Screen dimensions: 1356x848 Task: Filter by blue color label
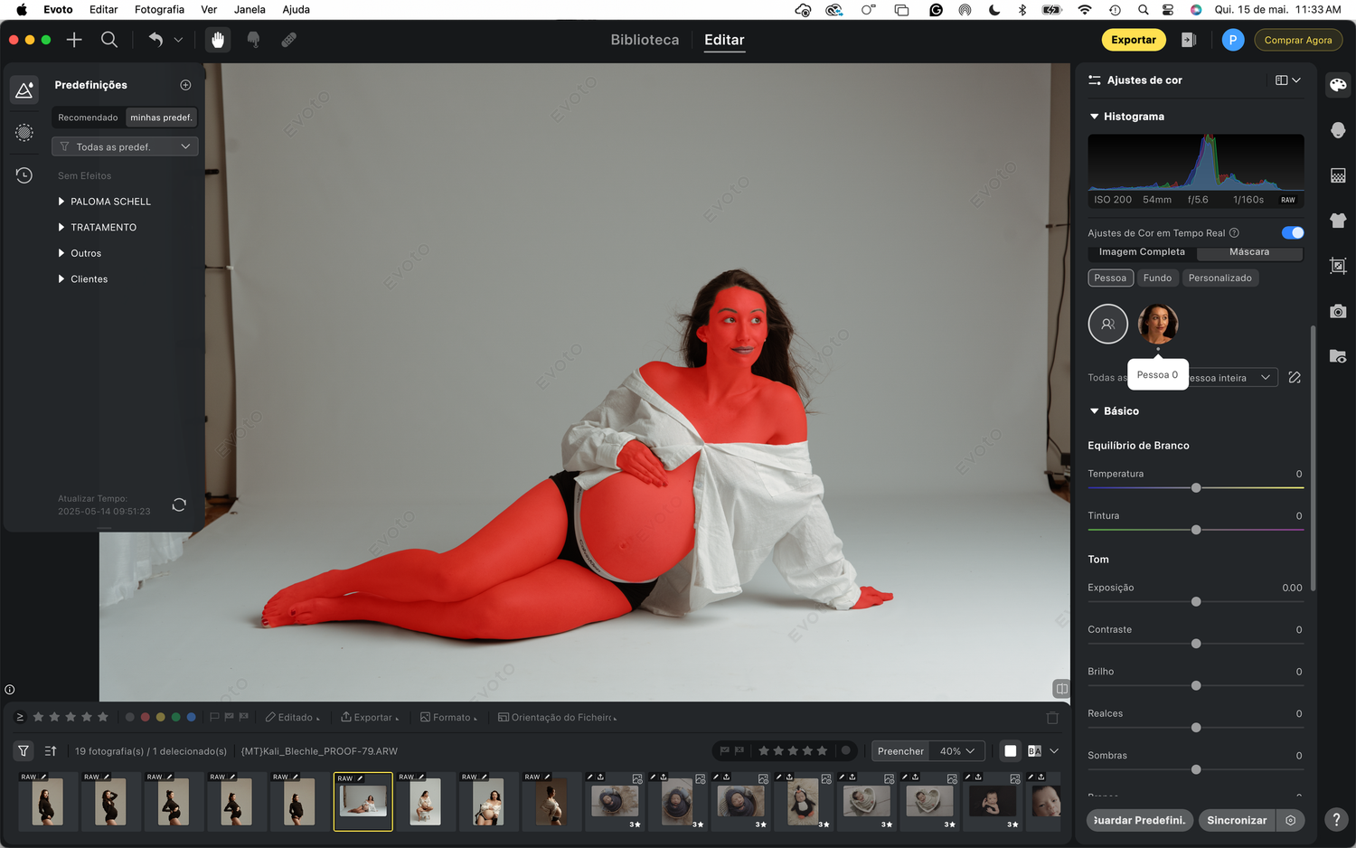[x=191, y=718]
